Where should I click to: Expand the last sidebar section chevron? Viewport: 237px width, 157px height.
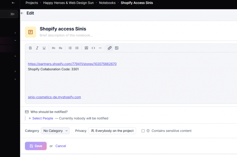point(15,79)
